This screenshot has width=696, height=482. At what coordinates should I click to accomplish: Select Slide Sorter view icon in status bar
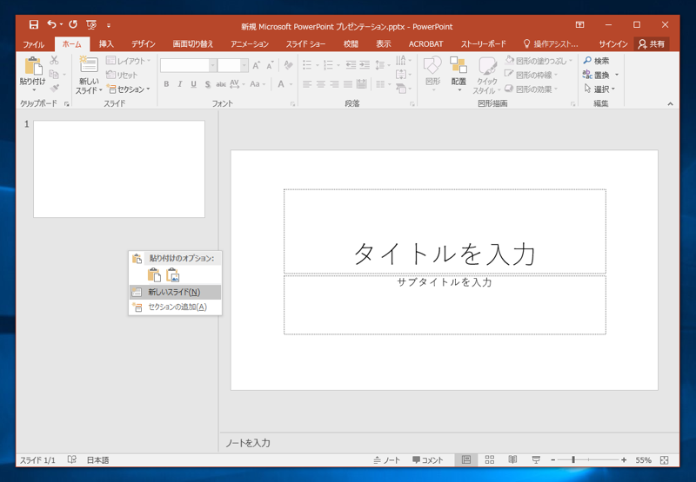490,459
